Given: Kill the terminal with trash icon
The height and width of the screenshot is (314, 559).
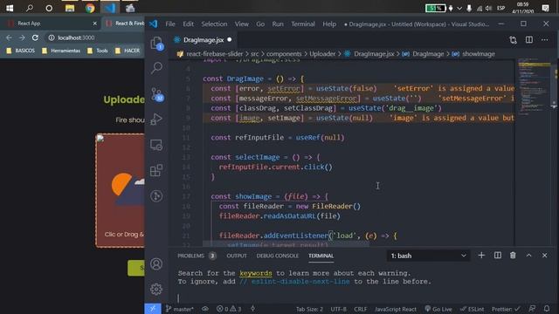Looking at the screenshot, I should tap(513, 256).
